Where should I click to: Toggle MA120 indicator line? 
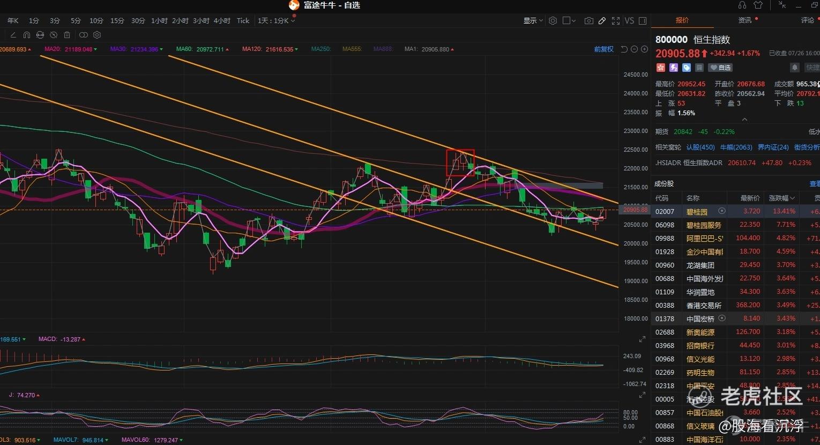[270, 49]
